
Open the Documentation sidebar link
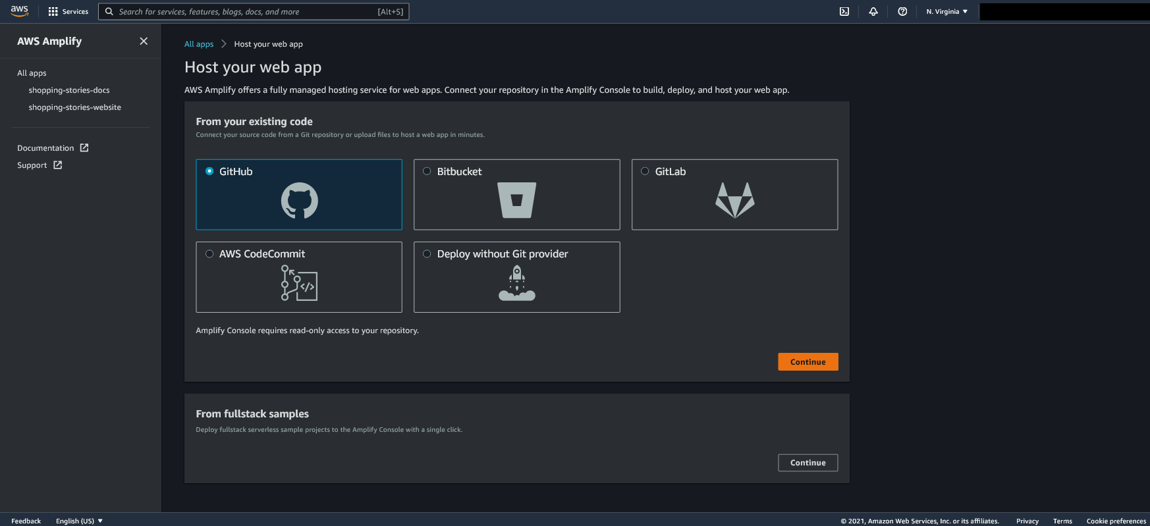point(45,148)
